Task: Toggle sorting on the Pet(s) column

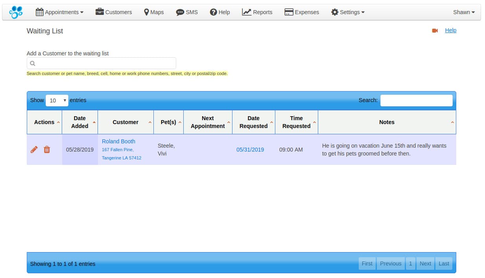Action: [168, 122]
